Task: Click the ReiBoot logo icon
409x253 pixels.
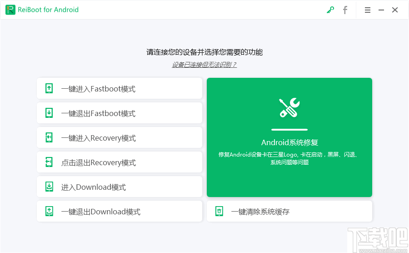Action: click(10, 10)
